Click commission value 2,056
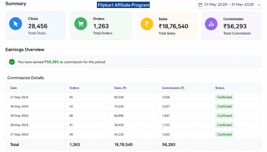The height and width of the screenshot is (152, 267). tap(166, 97)
